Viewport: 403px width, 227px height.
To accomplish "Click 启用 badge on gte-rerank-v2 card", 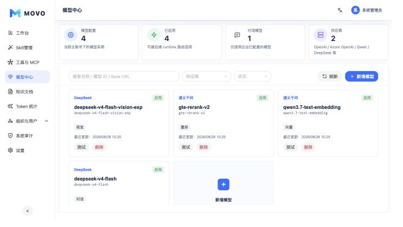I will [x=262, y=98].
